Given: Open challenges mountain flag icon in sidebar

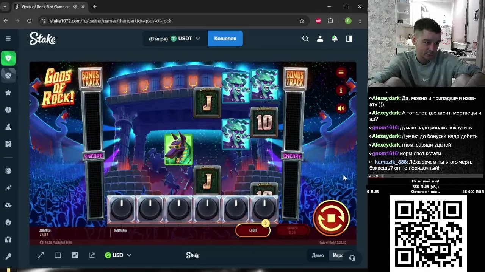Looking at the screenshot, I should (x=8, y=127).
